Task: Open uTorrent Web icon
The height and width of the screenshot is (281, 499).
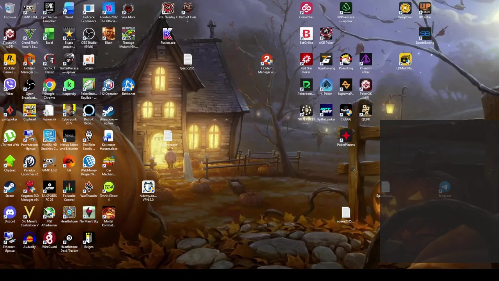Action: 10,139
